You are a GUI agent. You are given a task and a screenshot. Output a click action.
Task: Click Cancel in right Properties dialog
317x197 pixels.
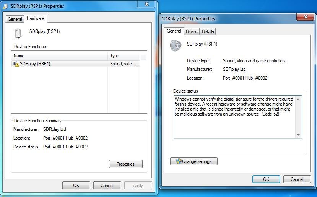(297, 179)
